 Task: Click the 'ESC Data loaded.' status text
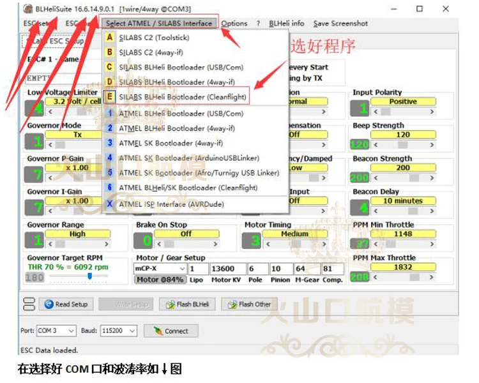pos(49,350)
